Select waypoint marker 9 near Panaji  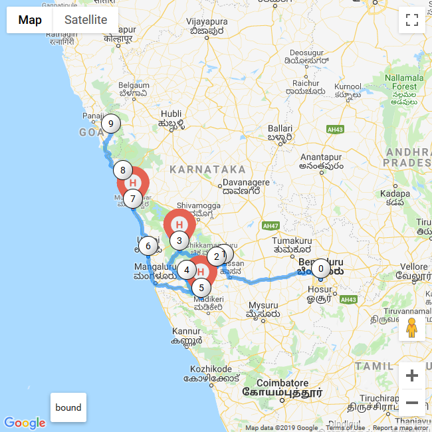coord(111,124)
